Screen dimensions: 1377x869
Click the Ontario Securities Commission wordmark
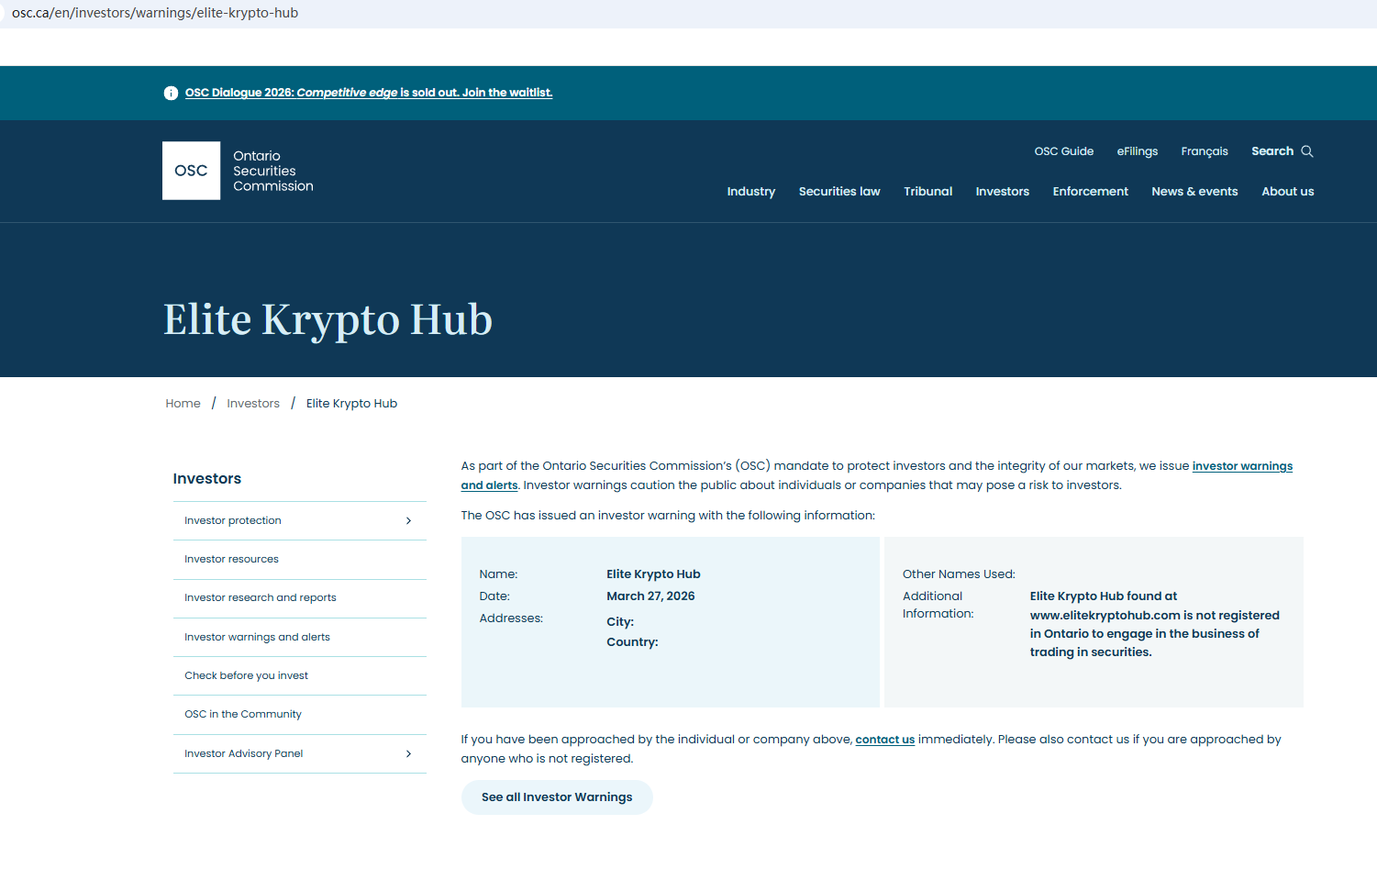click(x=273, y=171)
